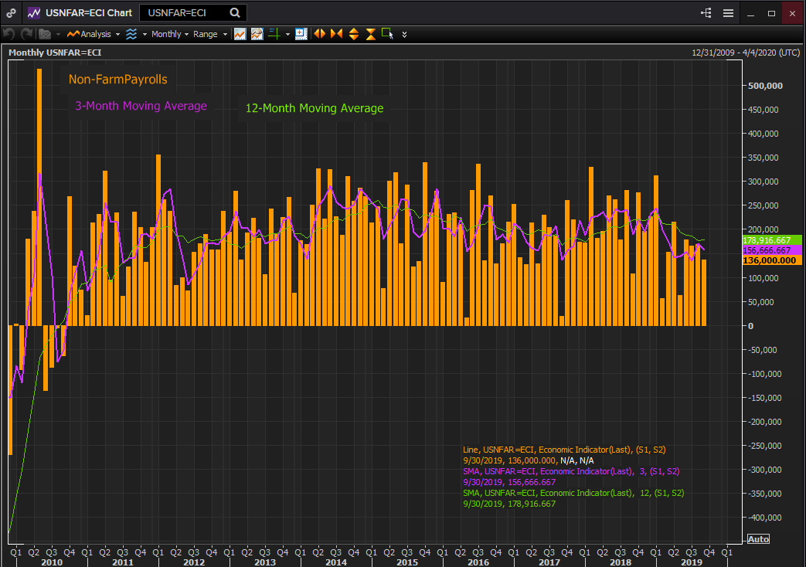Click the link chain icon in title bar
Viewport: 806px width, 567px height.
[x=11, y=13]
